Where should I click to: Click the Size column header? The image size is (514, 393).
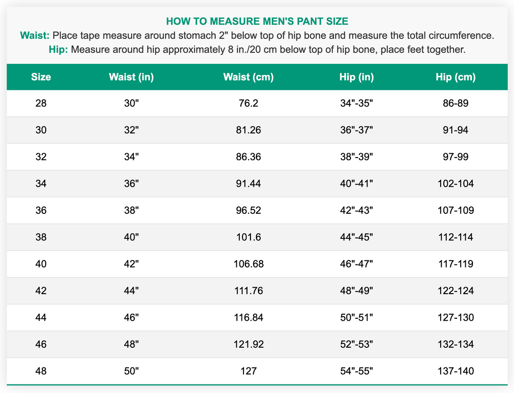click(x=41, y=77)
